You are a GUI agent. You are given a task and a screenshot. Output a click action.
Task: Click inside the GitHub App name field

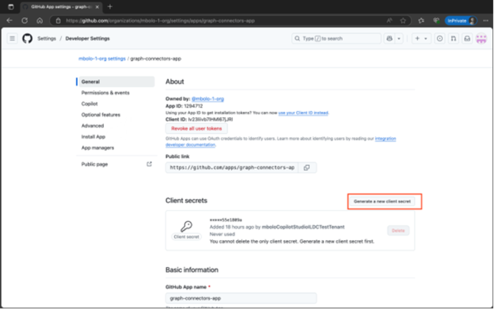pyautogui.click(x=241, y=297)
